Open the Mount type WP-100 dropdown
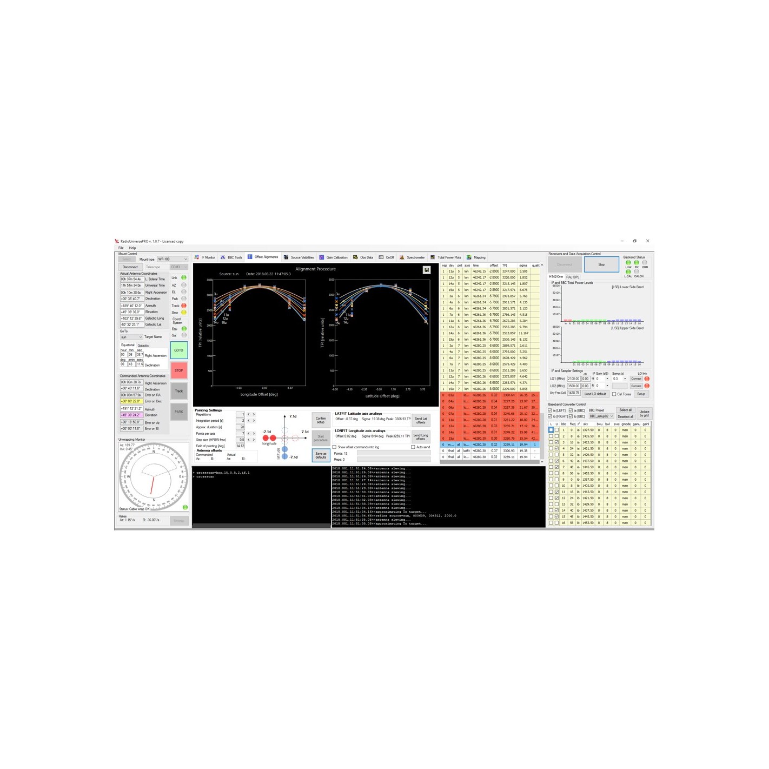 pyautogui.click(x=173, y=260)
